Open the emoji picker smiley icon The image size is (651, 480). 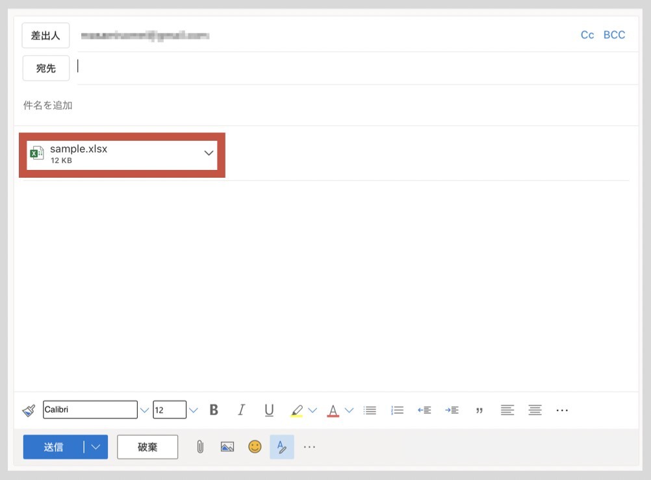pos(255,446)
